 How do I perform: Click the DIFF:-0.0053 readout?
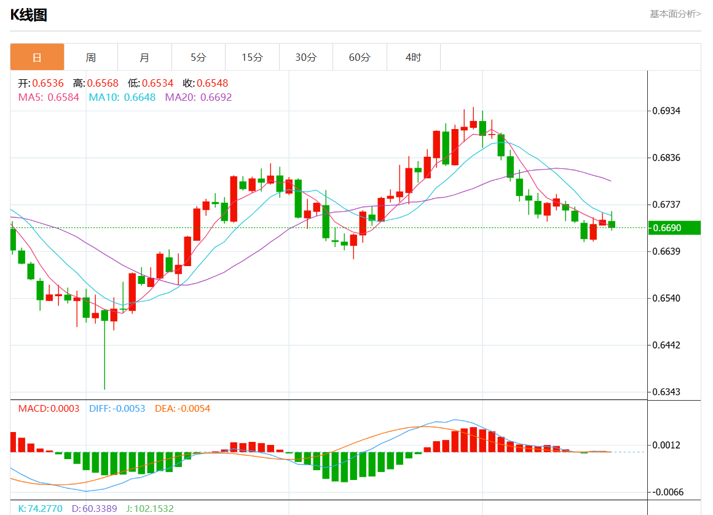pyautogui.click(x=117, y=409)
